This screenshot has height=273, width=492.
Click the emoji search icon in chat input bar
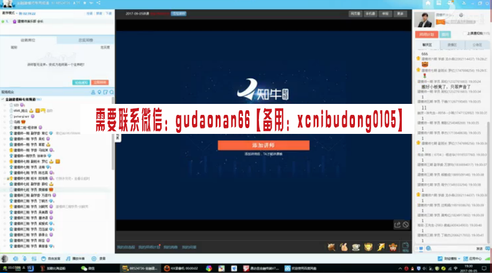click(428, 248)
